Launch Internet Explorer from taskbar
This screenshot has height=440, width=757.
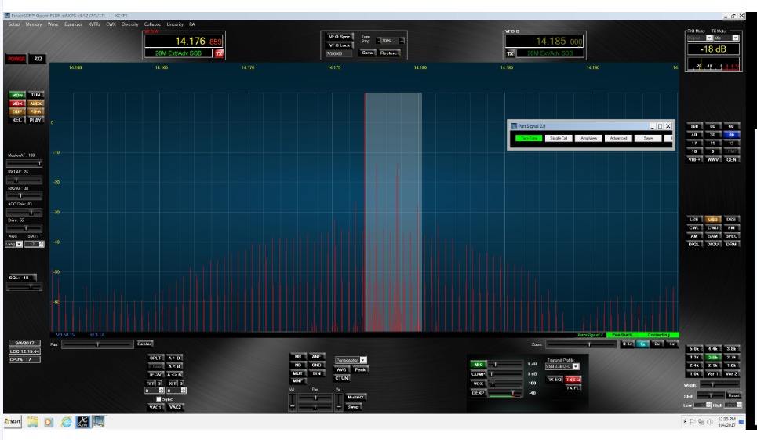pos(66,422)
